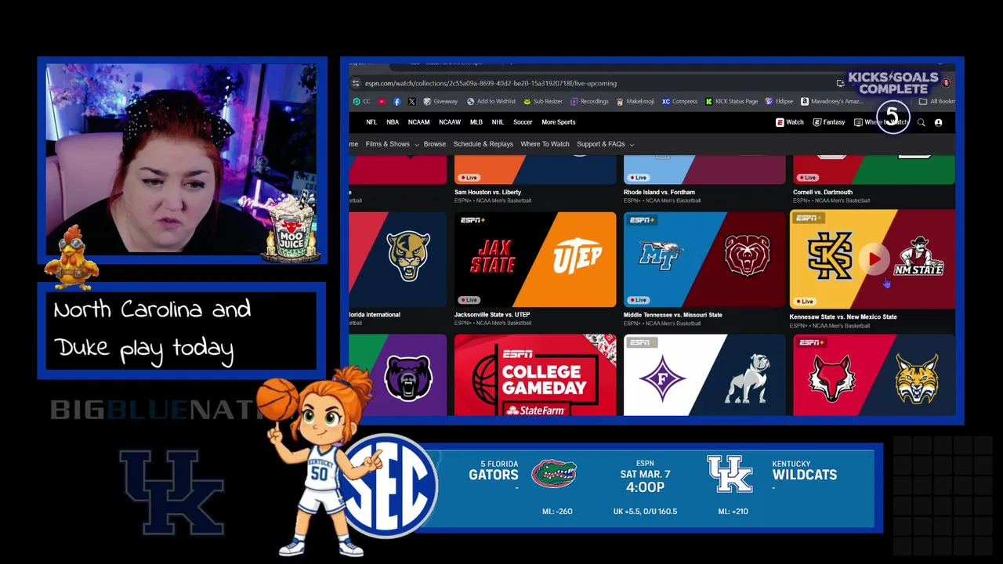
Task: Select Soccer in ESPN navigation
Action: 523,122
